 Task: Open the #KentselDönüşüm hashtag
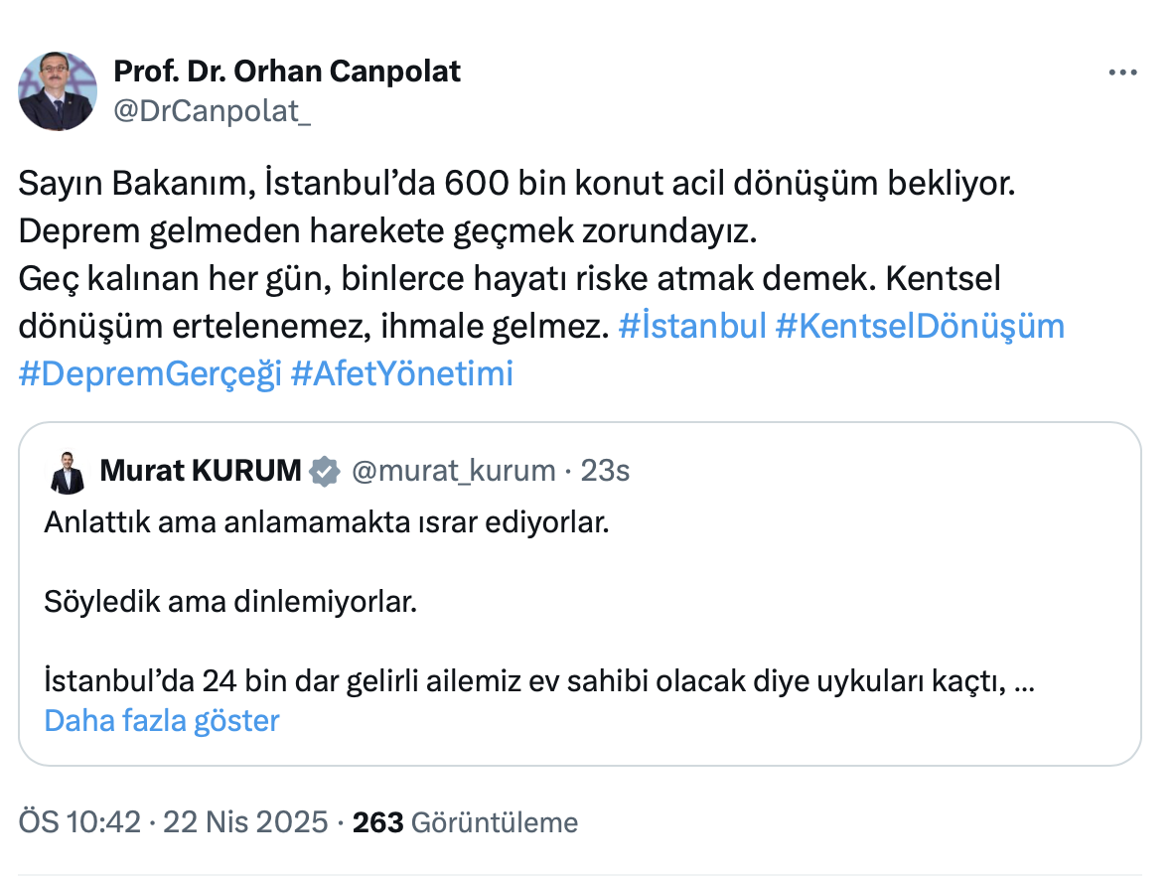pos(919,327)
